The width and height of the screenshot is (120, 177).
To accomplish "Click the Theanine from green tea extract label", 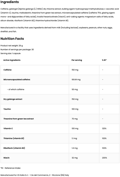I will (18, 119).
